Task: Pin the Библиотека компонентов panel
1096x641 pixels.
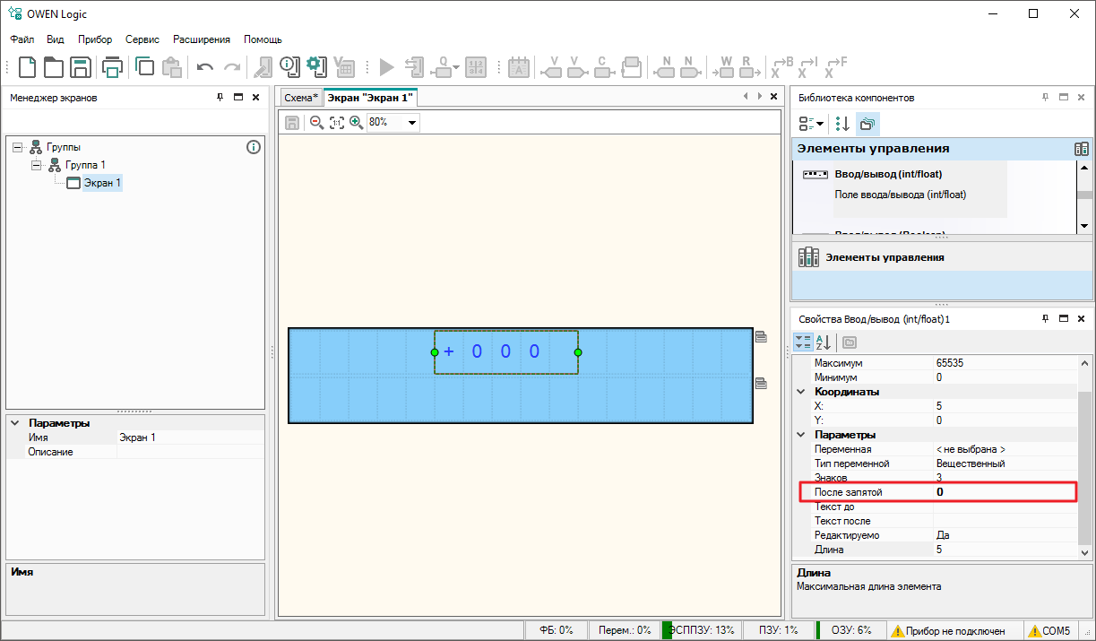Action: [x=1045, y=97]
